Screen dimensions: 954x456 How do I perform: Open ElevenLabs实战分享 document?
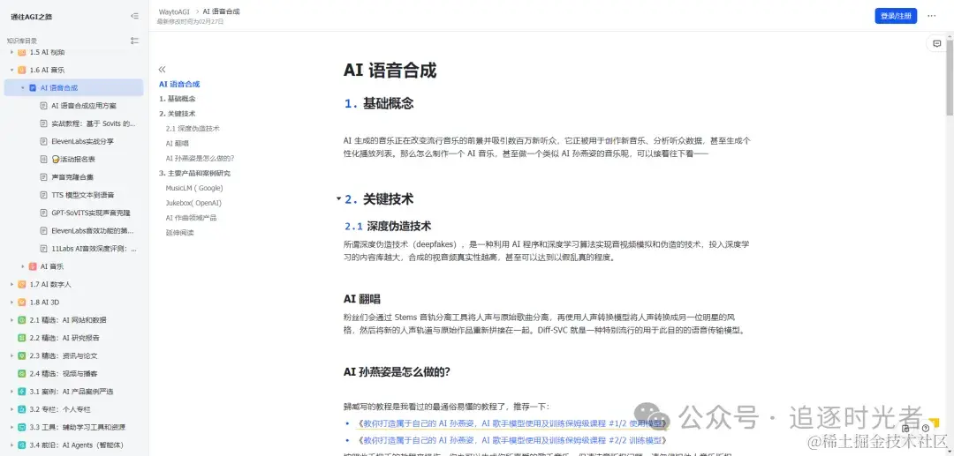[83, 141]
